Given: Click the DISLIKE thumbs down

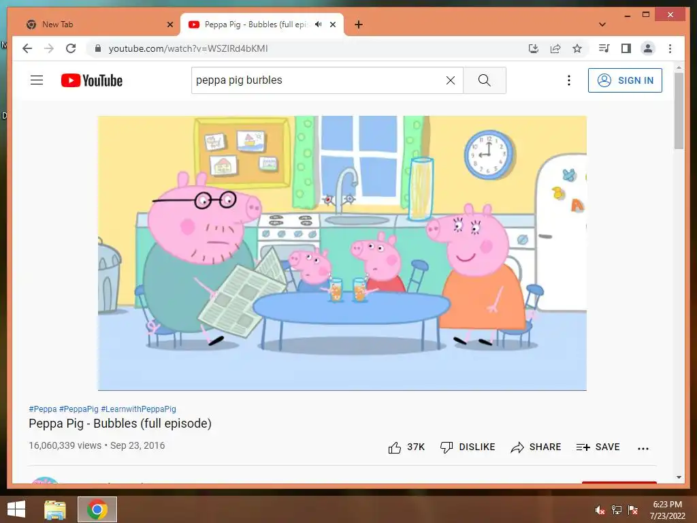Looking at the screenshot, I should coord(467,447).
